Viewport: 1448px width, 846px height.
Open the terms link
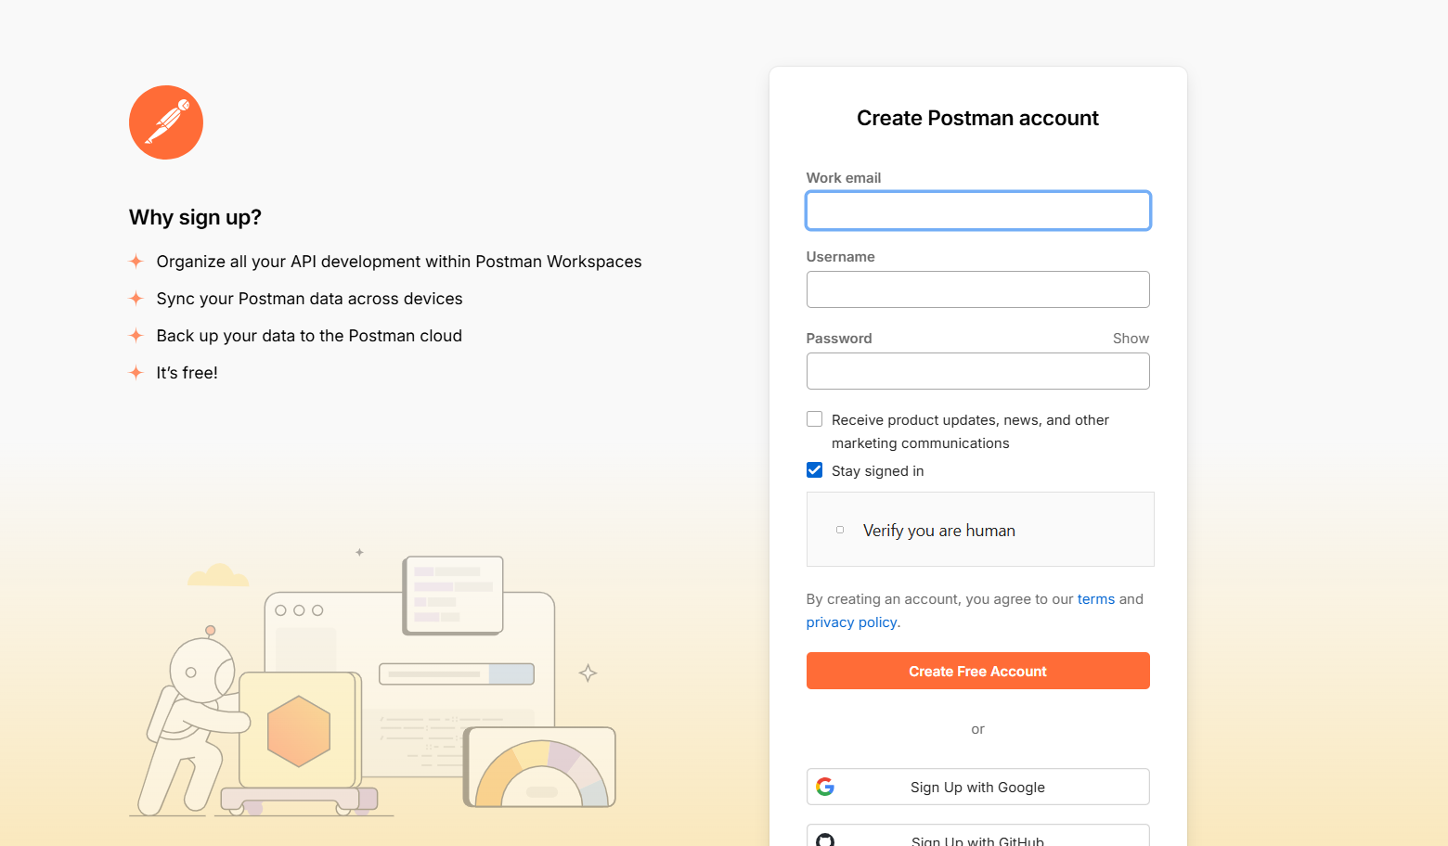pos(1095,598)
